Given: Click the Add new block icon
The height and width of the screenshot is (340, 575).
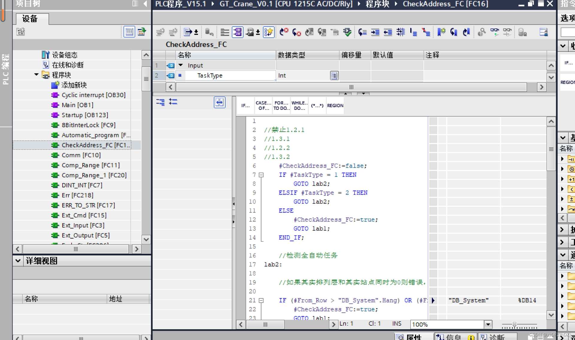Looking at the screenshot, I should click(x=55, y=85).
